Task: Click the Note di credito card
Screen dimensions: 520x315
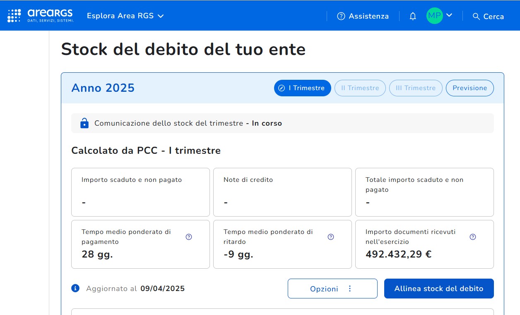Action: [282, 192]
